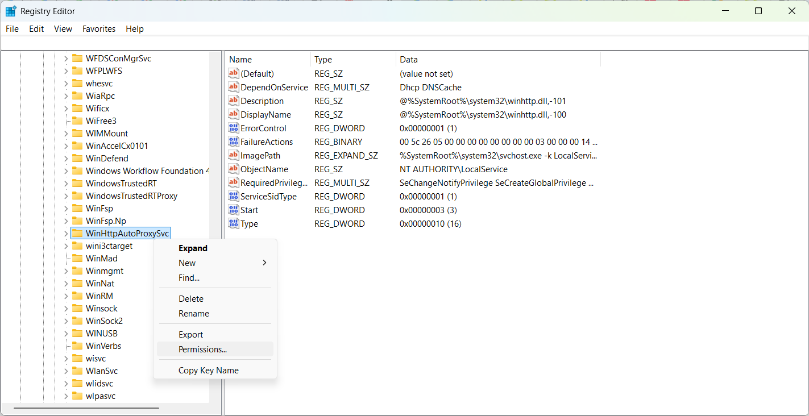Image resolution: width=809 pixels, height=416 pixels.
Task: Click the DependOnService string value icon
Action: [x=233, y=88]
